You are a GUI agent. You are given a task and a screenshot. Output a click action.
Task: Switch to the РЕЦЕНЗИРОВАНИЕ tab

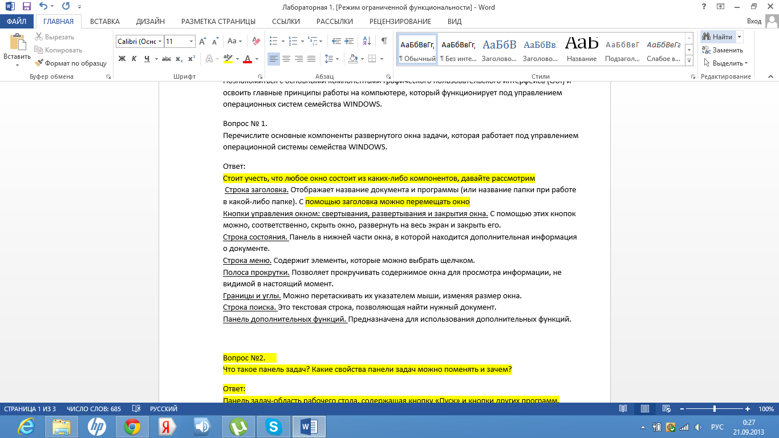tap(400, 22)
